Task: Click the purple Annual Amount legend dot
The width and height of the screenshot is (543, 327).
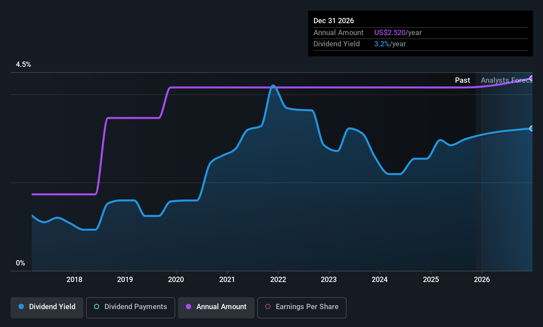Action: click(188, 307)
